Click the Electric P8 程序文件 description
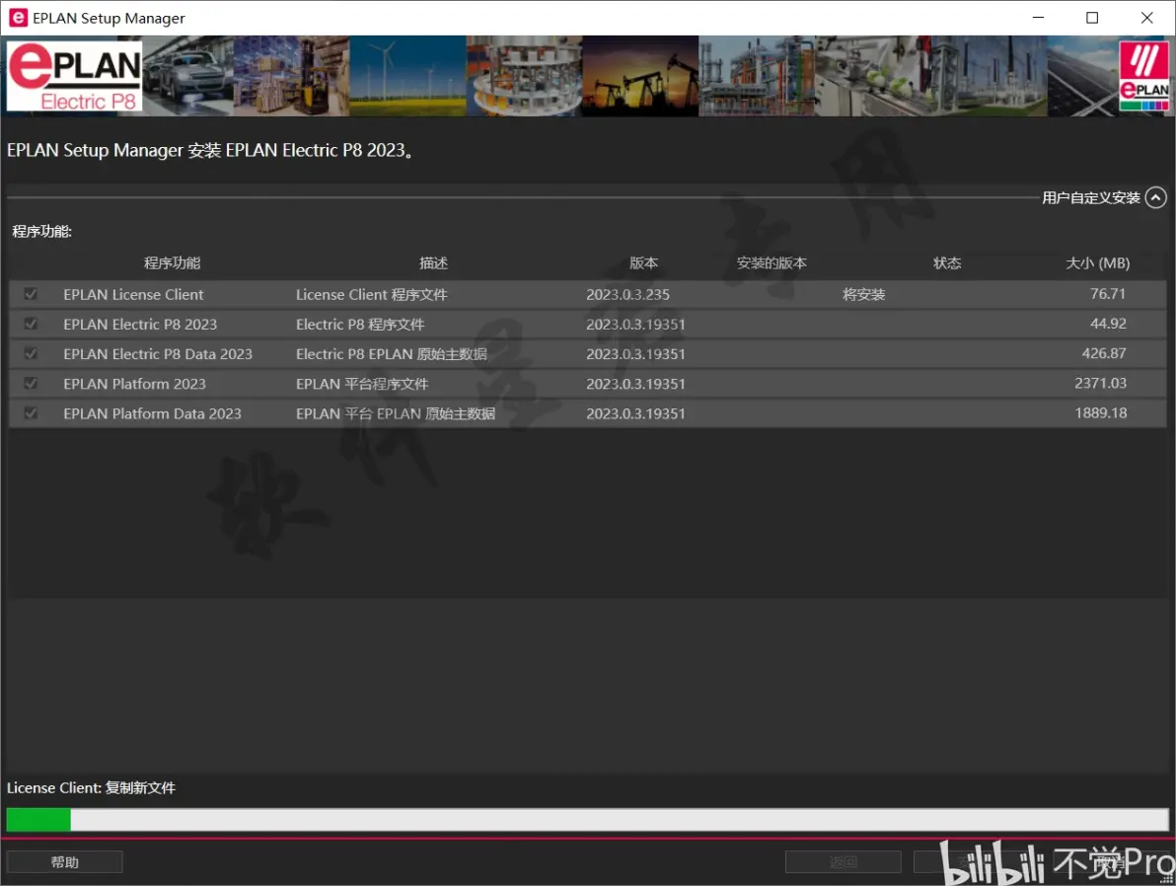This screenshot has width=1176, height=886. [x=360, y=324]
